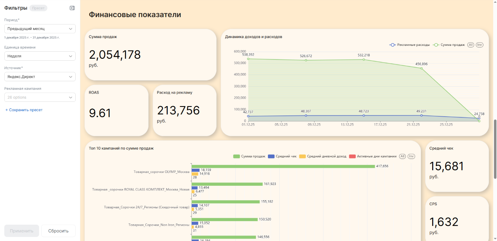The height and width of the screenshot is (241, 497).
Task: Click the 'All' legend button in the dynamics chart
Action: point(471,45)
